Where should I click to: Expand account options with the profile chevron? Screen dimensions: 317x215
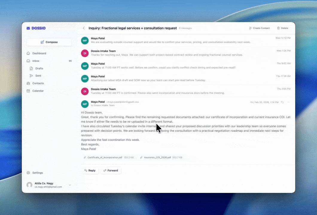[x=70, y=185]
